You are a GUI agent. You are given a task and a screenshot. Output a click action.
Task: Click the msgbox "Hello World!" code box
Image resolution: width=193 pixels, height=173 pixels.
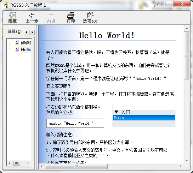[75, 123]
